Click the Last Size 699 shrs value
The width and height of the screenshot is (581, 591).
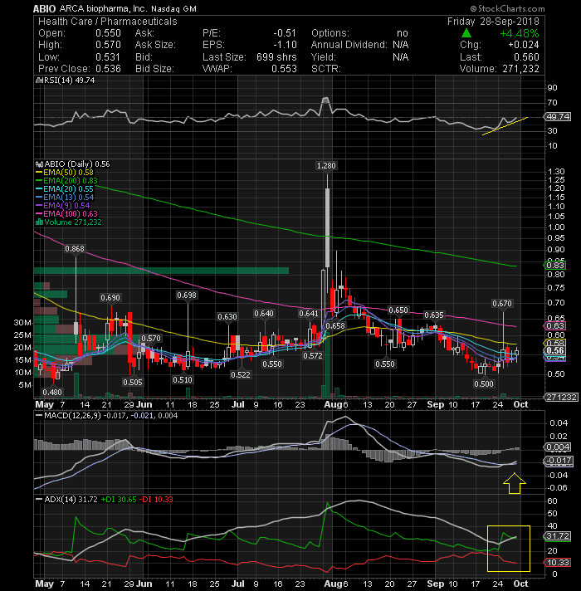pos(276,57)
